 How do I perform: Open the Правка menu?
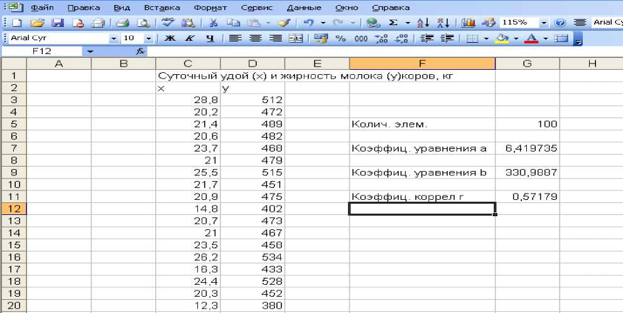click(84, 8)
